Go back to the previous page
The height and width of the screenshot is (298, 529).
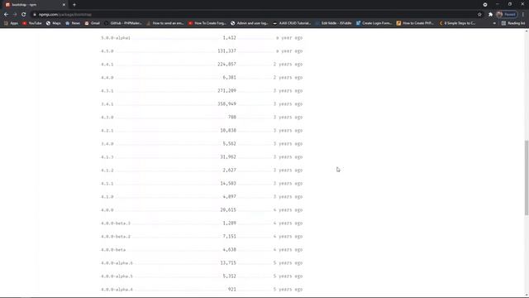tap(6, 15)
